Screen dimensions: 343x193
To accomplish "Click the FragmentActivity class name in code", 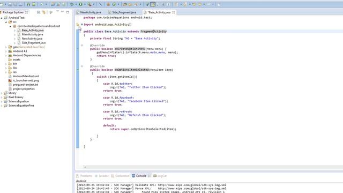I will (x=153, y=32).
